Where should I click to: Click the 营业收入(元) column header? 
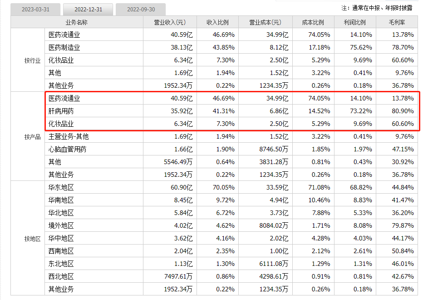coord(170,22)
